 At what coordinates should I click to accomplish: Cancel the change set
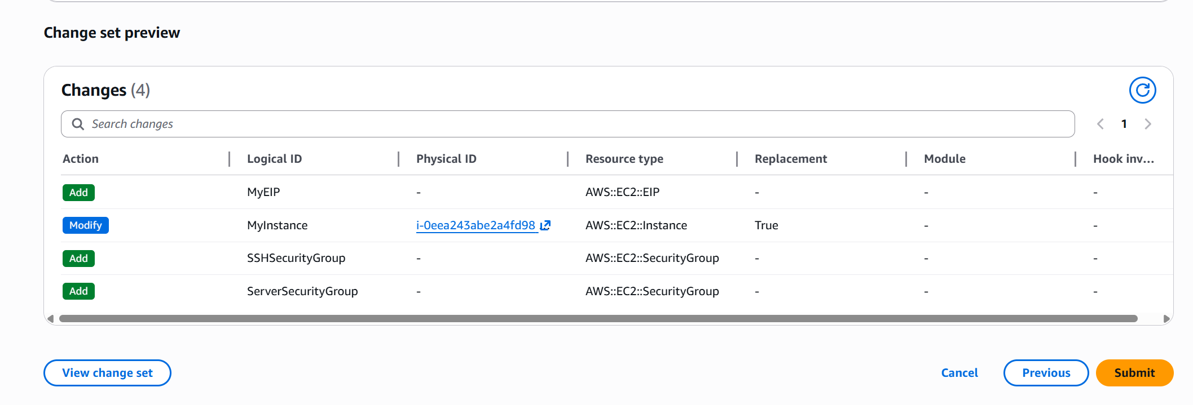pyautogui.click(x=959, y=373)
